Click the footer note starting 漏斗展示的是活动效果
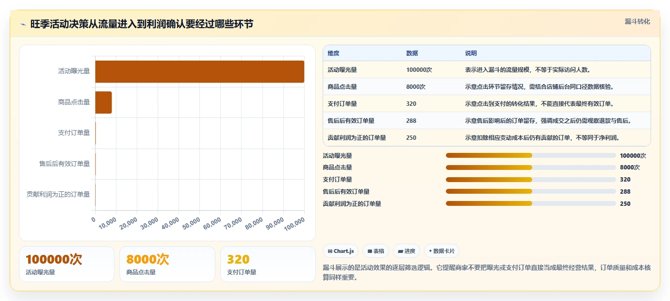 pyautogui.click(x=487, y=273)
